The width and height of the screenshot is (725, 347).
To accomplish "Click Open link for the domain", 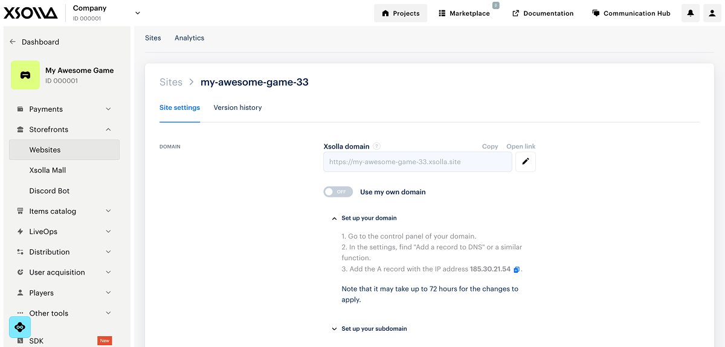I will coord(521,147).
